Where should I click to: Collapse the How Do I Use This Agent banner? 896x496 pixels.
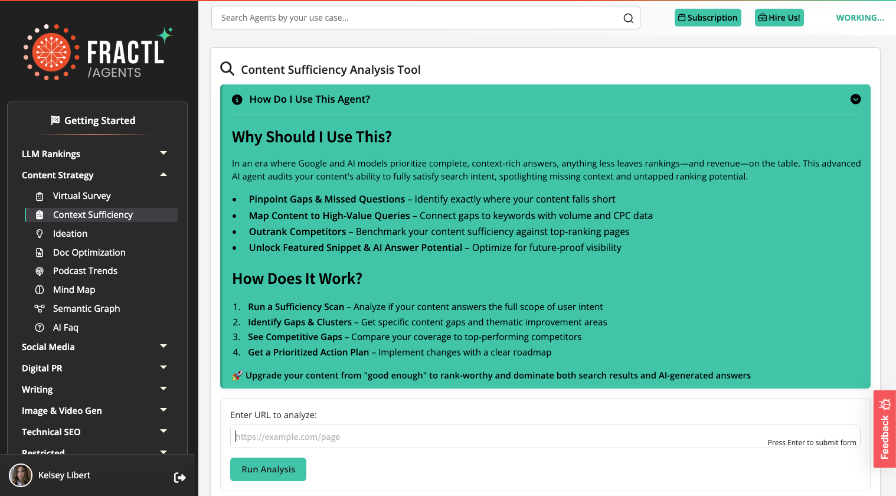pos(855,99)
